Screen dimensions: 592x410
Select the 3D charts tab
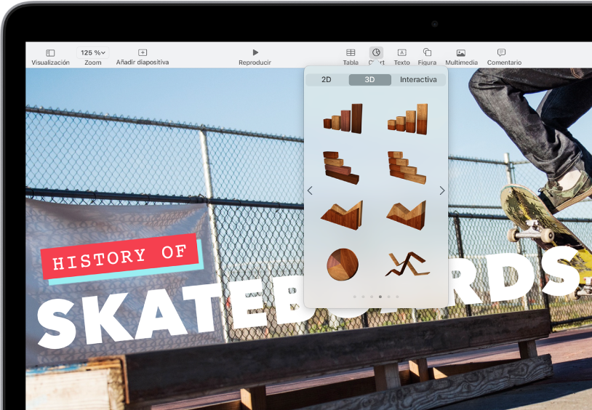(x=369, y=80)
